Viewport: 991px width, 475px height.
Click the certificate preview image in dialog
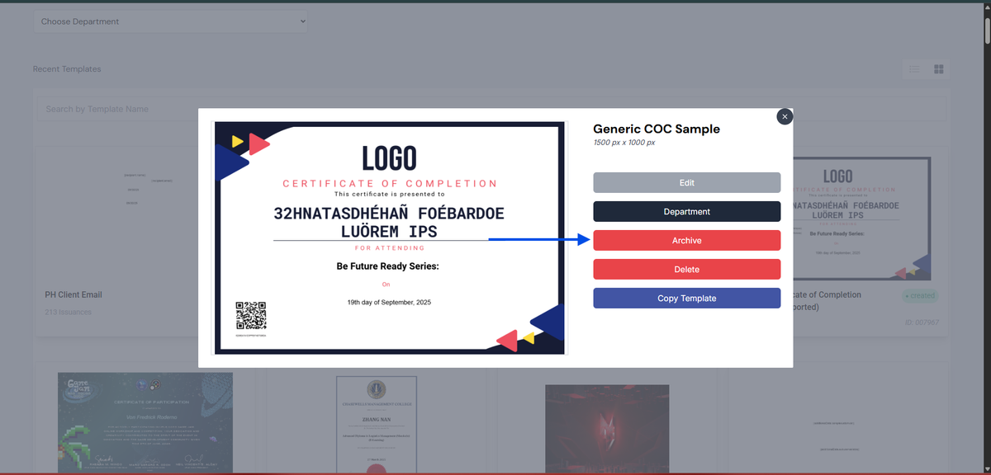[389, 237]
